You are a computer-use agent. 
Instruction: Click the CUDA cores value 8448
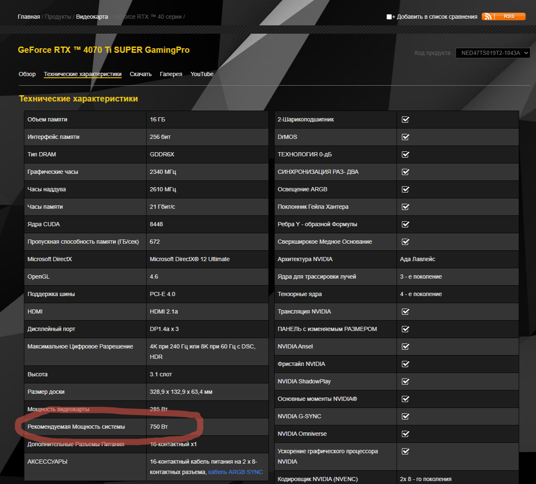pyautogui.click(x=156, y=224)
